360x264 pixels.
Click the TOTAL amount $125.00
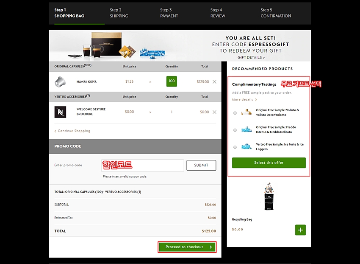point(209,231)
